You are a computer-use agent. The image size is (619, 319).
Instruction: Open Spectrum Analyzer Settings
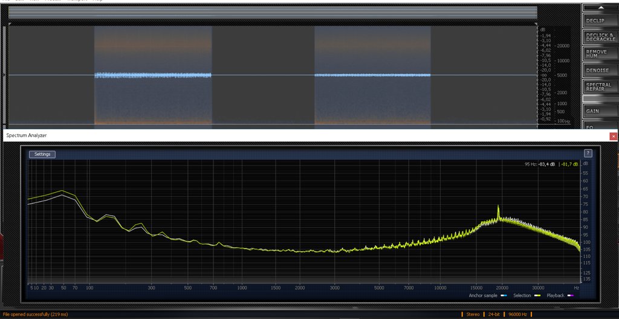pos(42,155)
